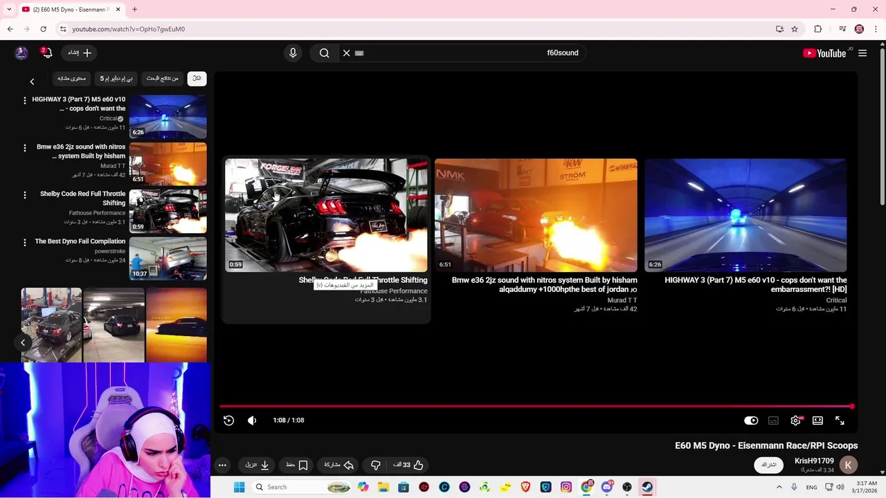The image size is (886, 498).
Task: Show hidden tray icons chevron
Action: click(x=779, y=487)
